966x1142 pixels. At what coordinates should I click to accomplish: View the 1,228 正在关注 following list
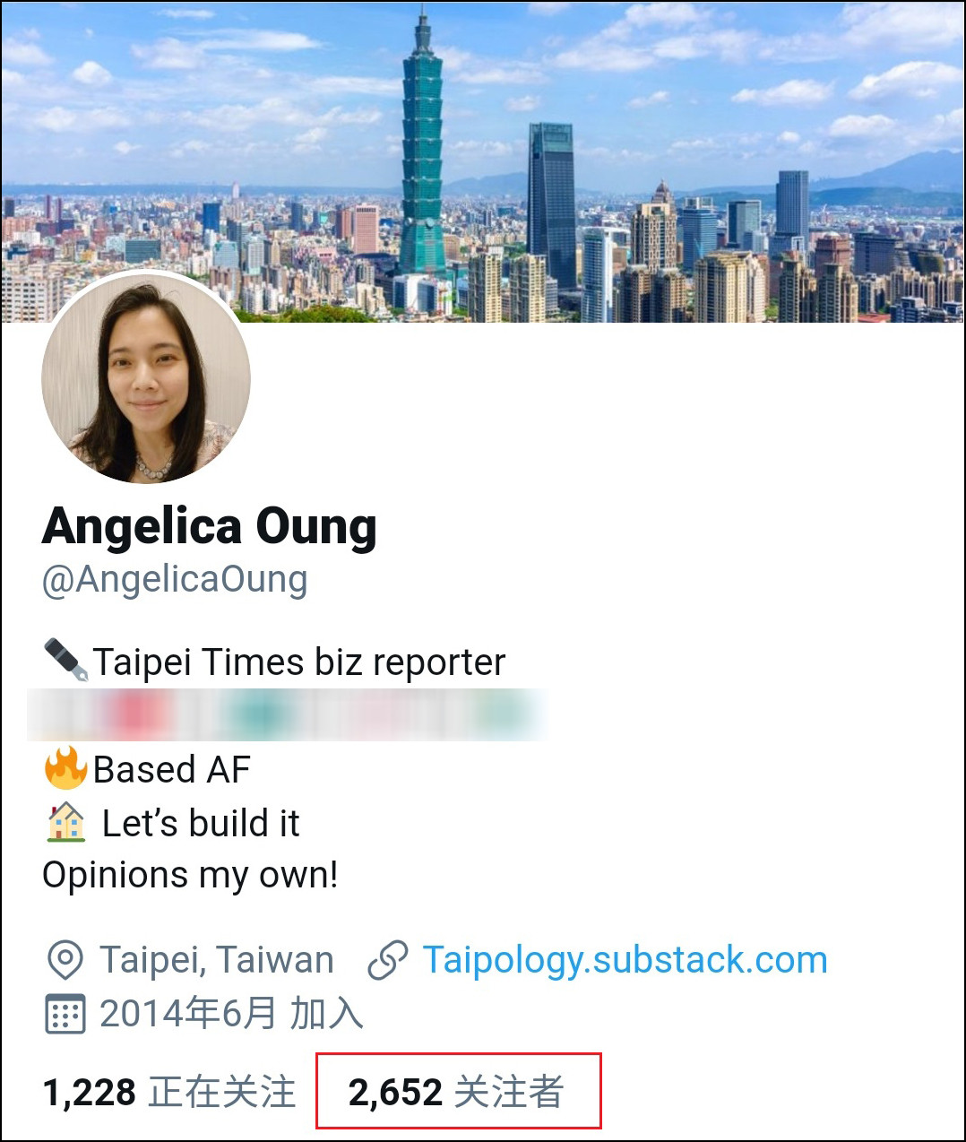(169, 1092)
